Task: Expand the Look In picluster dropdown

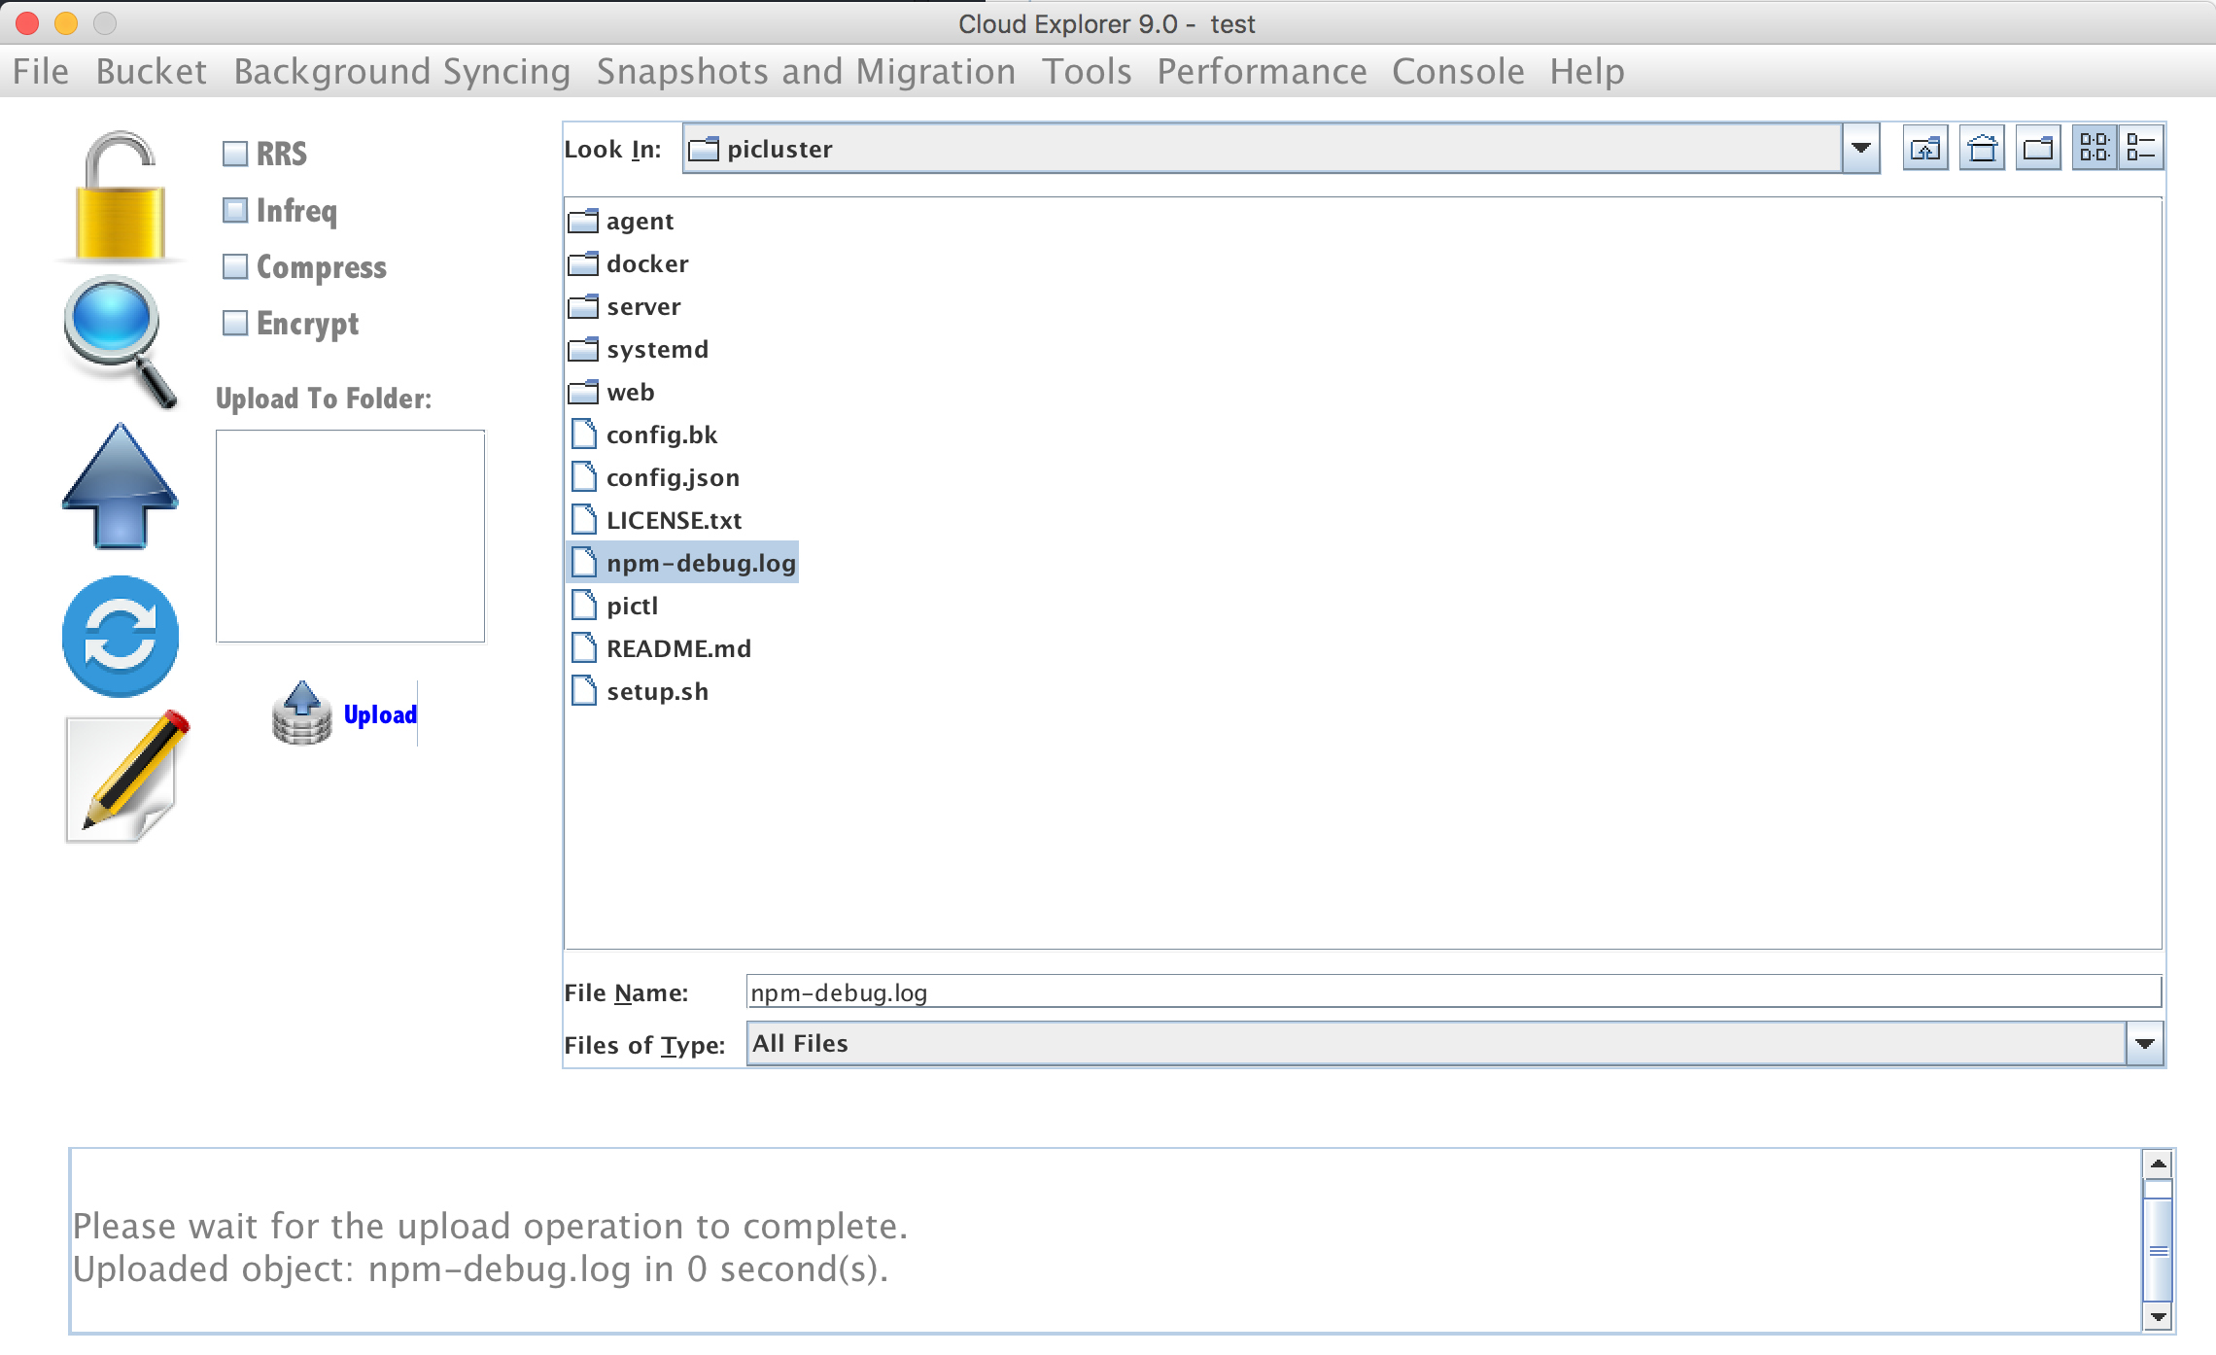Action: pos(1860,149)
